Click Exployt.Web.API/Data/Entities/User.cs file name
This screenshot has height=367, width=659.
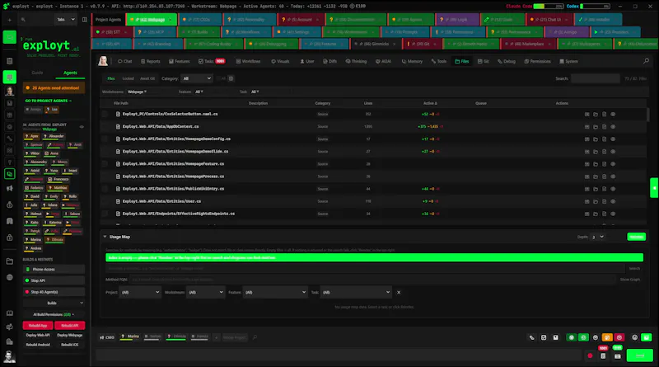(161, 201)
